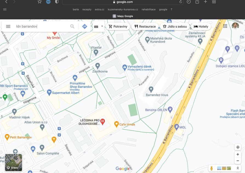245x173 pixels.
Task: Show Restaurace nearby
Action: pyautogui.click(x=145, y=26)
